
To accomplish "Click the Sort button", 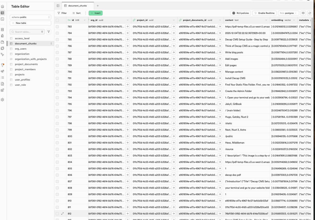I will click(x=76, y=13).
